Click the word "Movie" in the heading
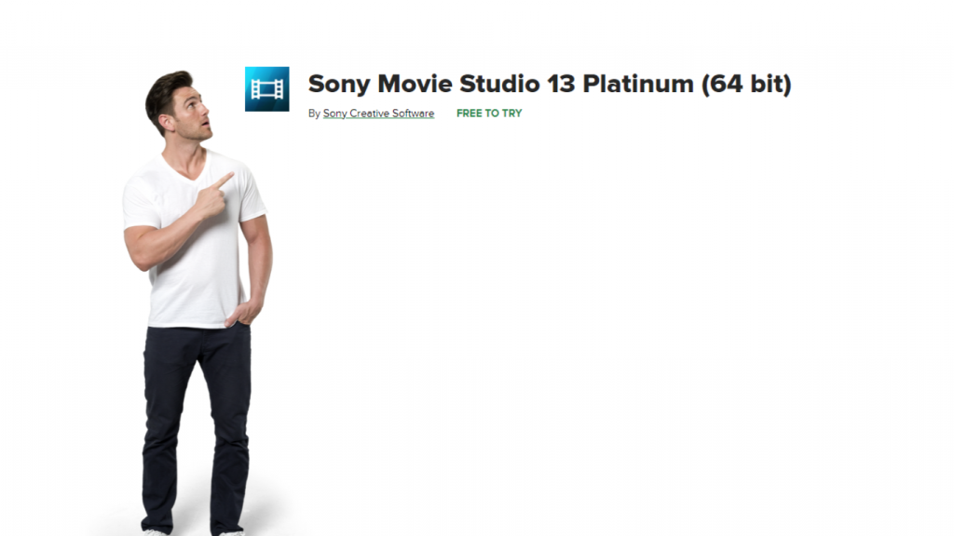Screen dimensions: 954x536 tap(415, 84)
